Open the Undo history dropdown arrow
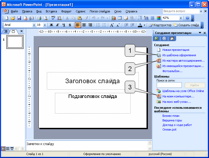209x158 pixels. coord(98,18)
